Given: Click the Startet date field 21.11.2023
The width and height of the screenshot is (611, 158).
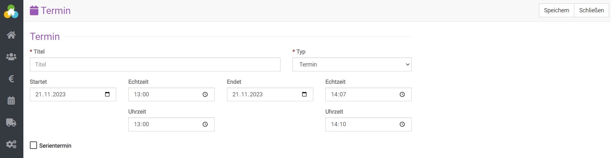Looking at the screenshot, I should click(x=65, y=94).
